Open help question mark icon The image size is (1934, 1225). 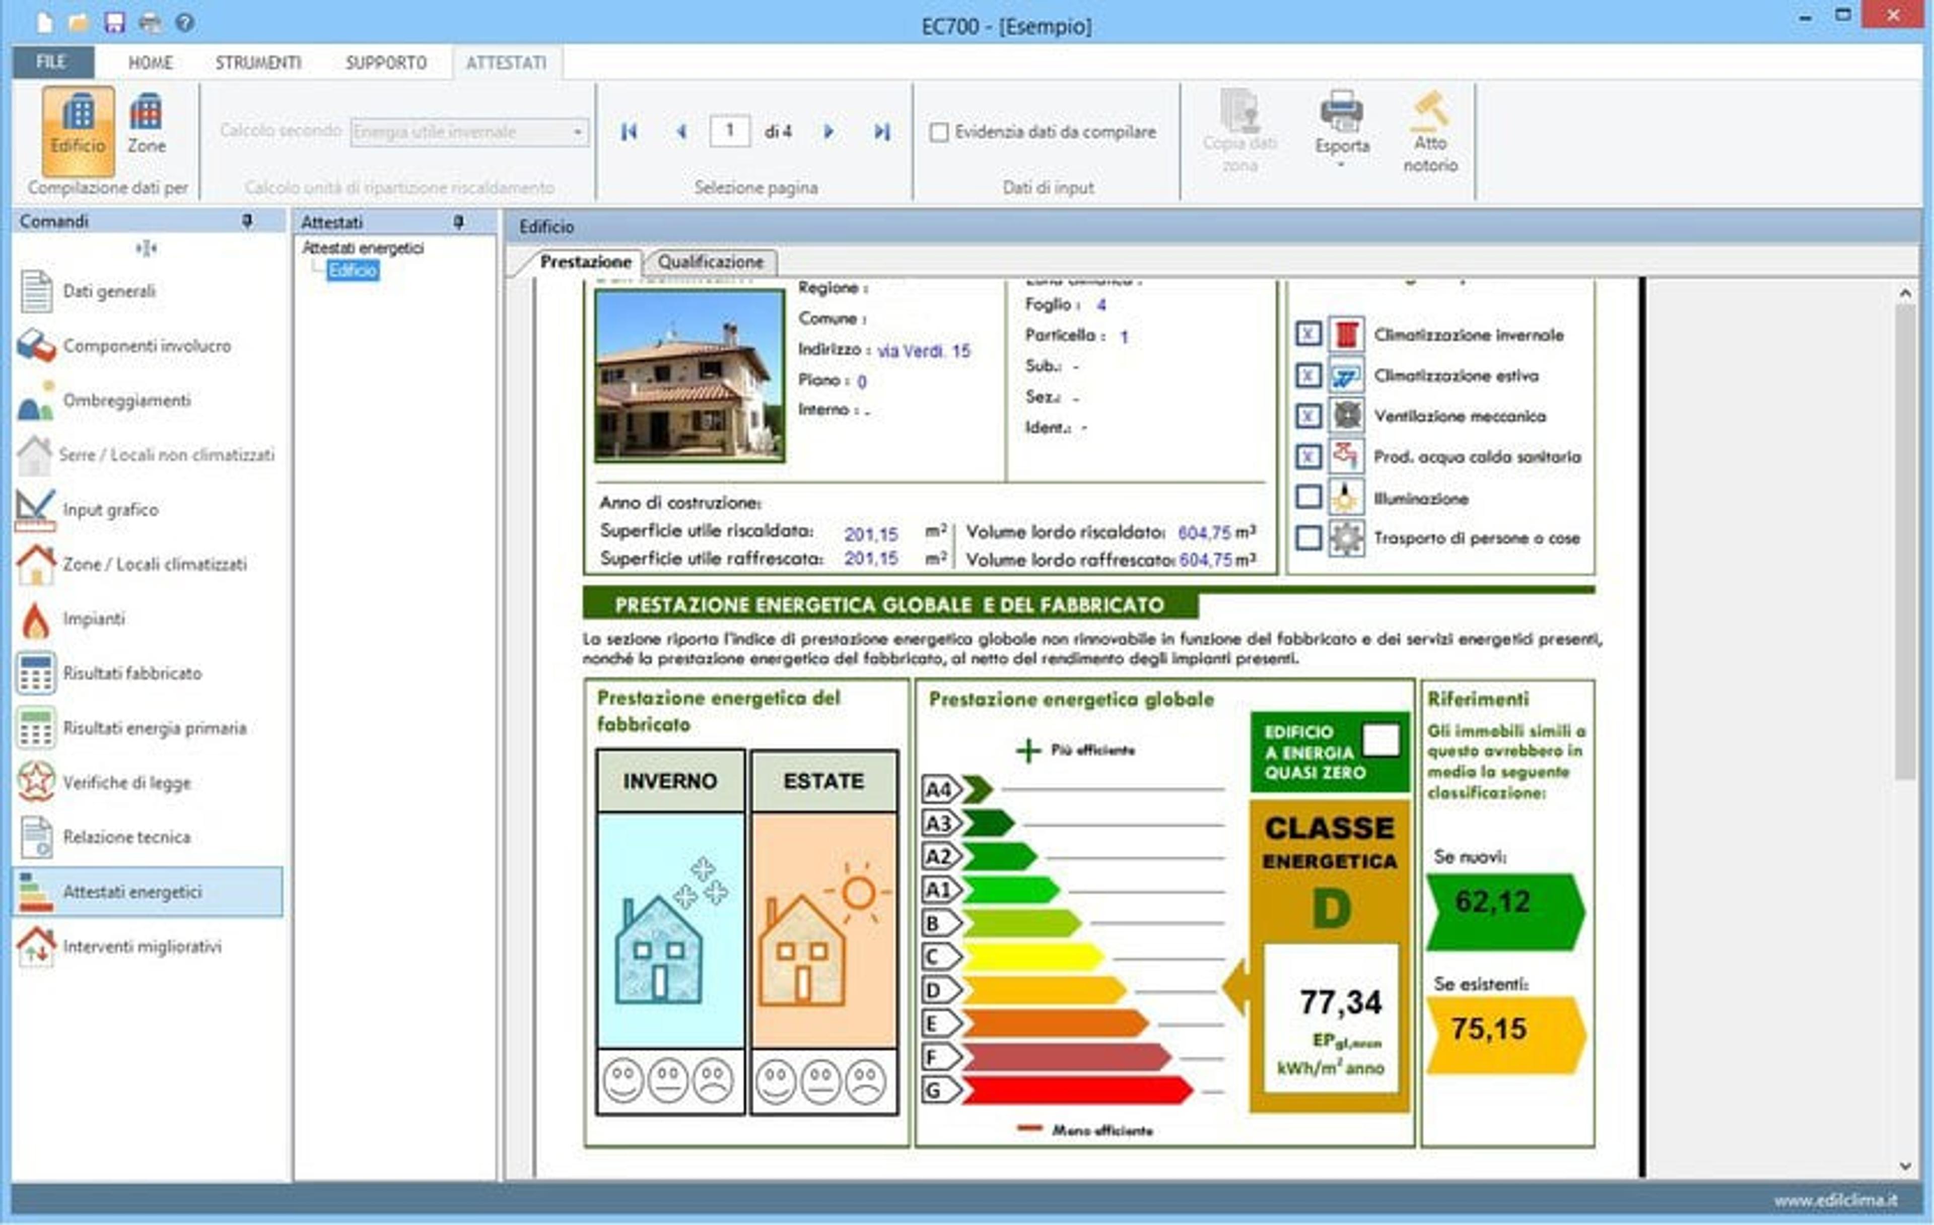185,23
